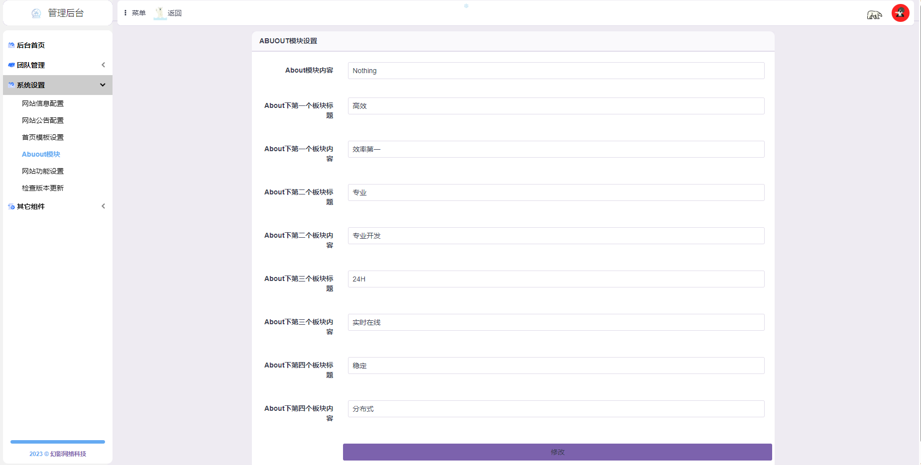The height and width of the screenshot is (465, 921).
Task: Collapse the 系统设置 menu chevron
Action: click(x=103, y=85)
